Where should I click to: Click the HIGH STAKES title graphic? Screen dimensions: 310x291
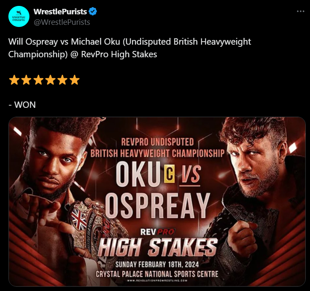point(158,247)
